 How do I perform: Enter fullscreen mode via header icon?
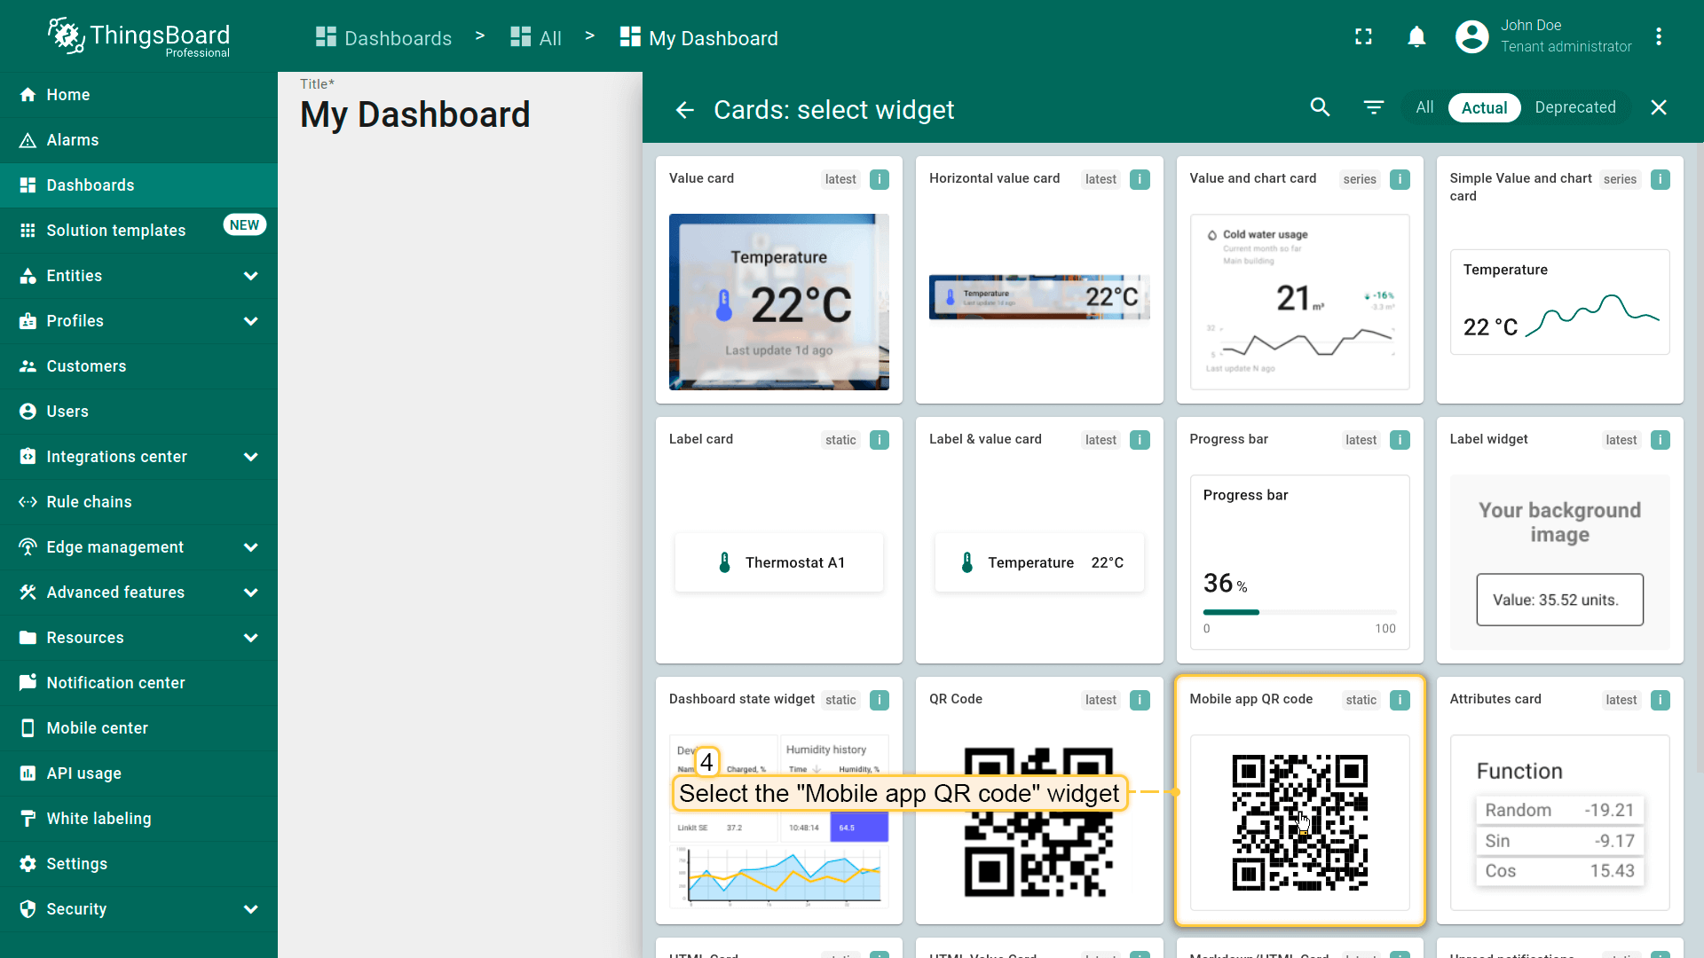tap(1363, 36)
